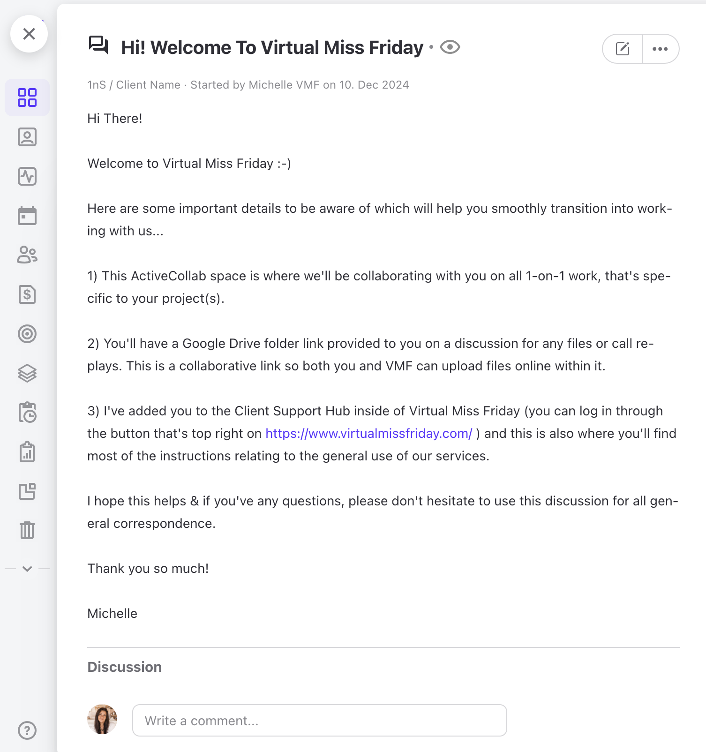
Task: Open the three-dots more options menu
Action: coord(660,49)
